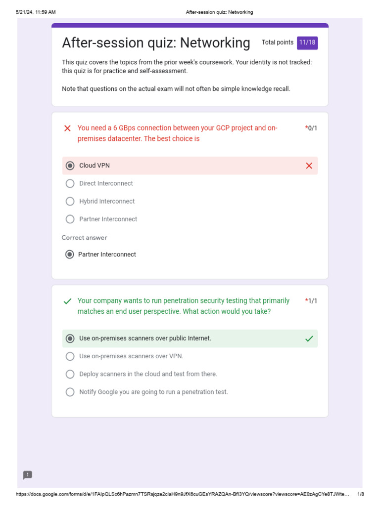Click red X mark in Cloud VPN row
The width and height of the screenshot is (380, 506).
[x=309, y=166]
